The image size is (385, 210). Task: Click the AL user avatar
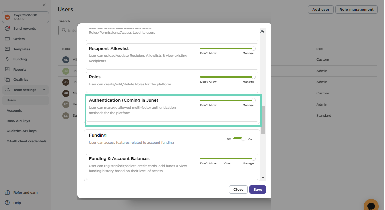[66, 60]
